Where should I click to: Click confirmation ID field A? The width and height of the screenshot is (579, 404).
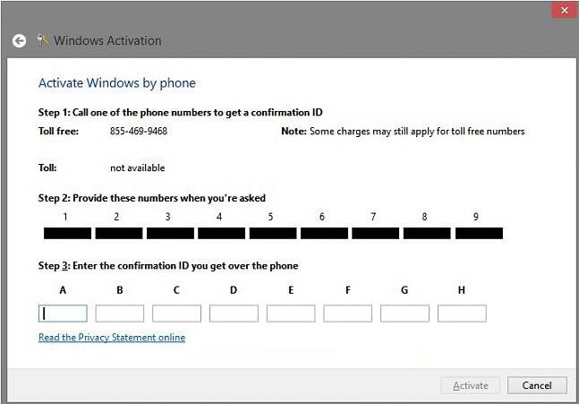pos(63,314)
